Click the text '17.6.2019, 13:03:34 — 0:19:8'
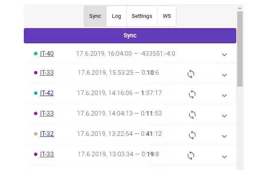 (118, 154)
